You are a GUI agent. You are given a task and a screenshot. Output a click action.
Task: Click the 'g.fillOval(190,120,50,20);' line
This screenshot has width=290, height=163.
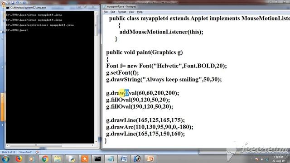point(140,107)
